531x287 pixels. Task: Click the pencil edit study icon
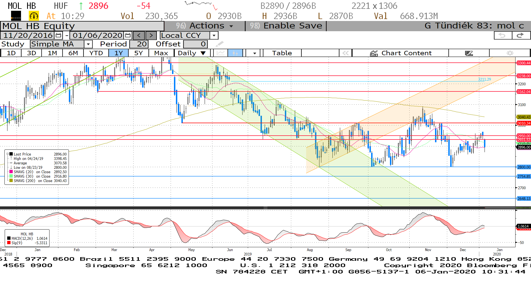pos(220,44)
